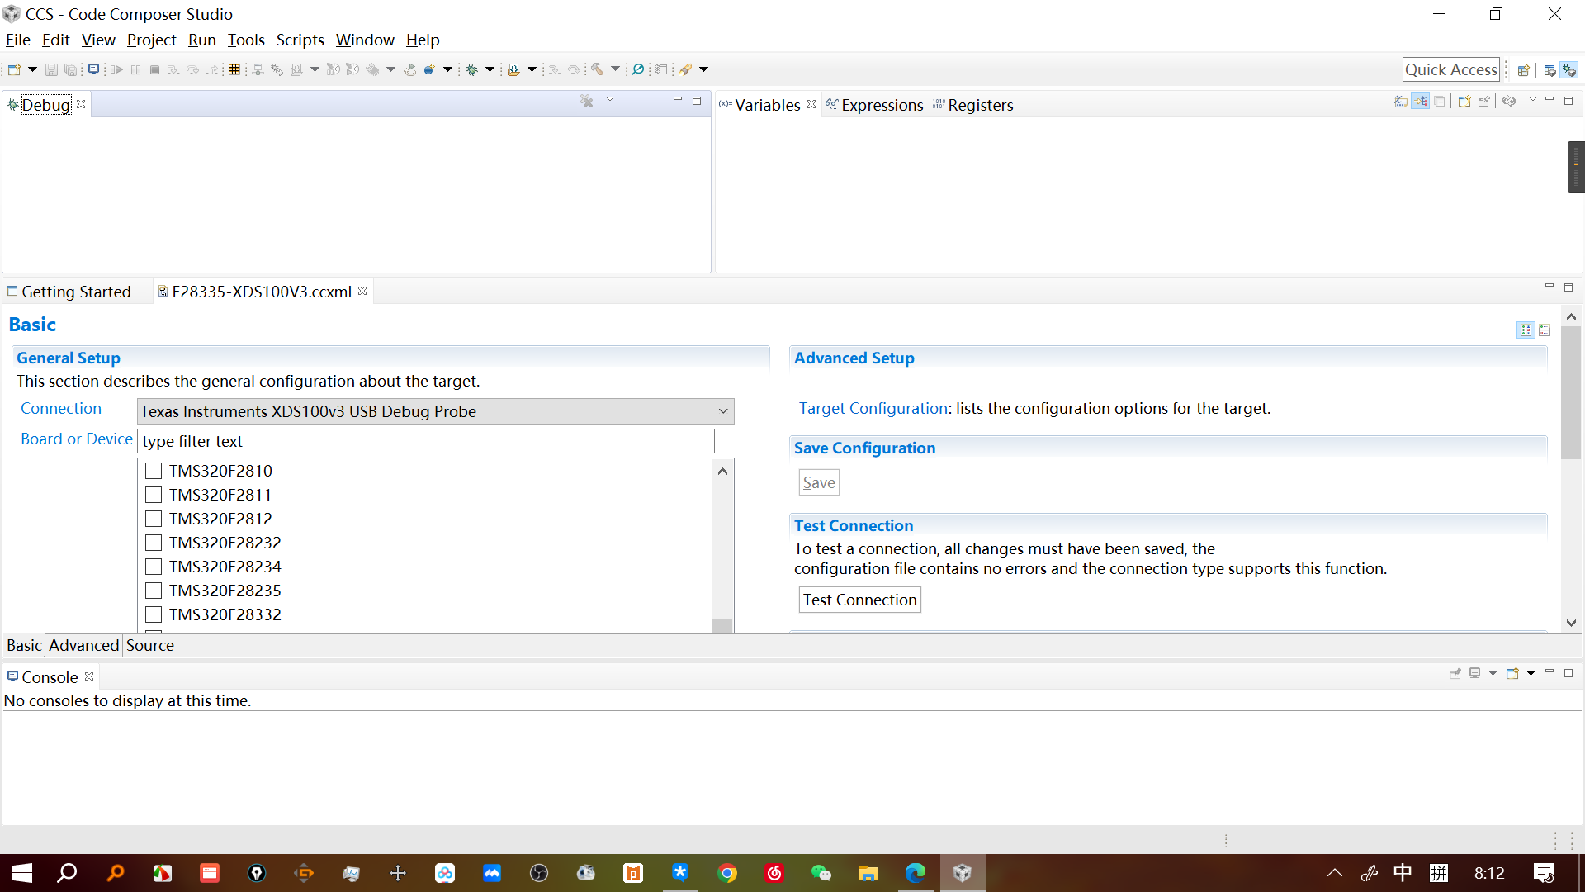
Task: Open Chrome from the Windows taskbar
Action: (727, 873)
